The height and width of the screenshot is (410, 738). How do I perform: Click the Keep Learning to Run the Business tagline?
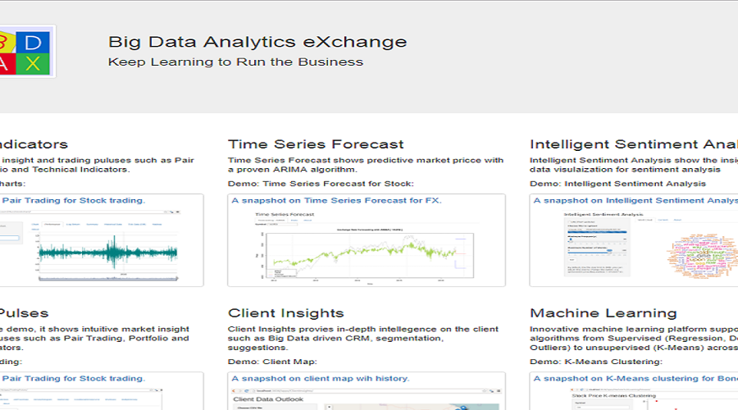click(235, 61)
